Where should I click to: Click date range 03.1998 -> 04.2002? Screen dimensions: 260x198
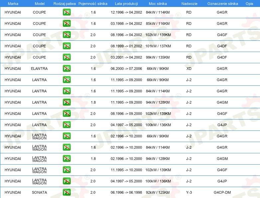click(126, 24)
